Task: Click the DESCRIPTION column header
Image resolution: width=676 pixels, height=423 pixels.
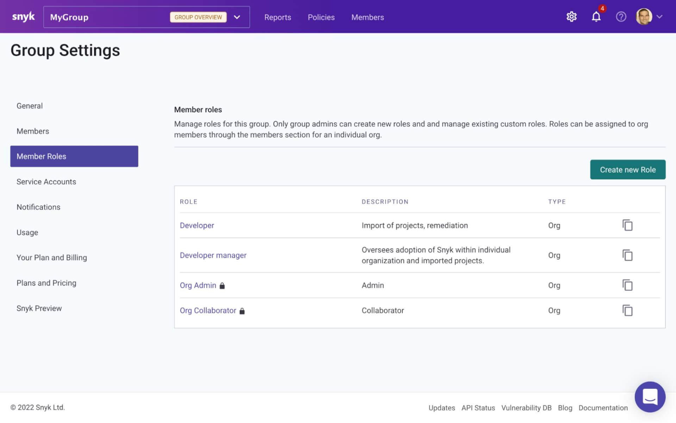Action: (385, 202)
